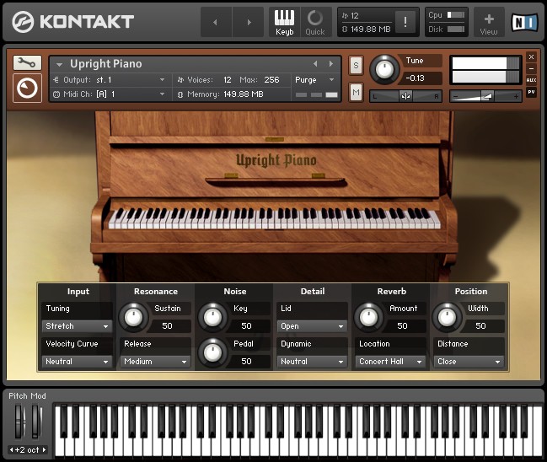Open the Purge dropdown menu
The height and width of the screenshot is (462, 547).
tap(315, 80)
